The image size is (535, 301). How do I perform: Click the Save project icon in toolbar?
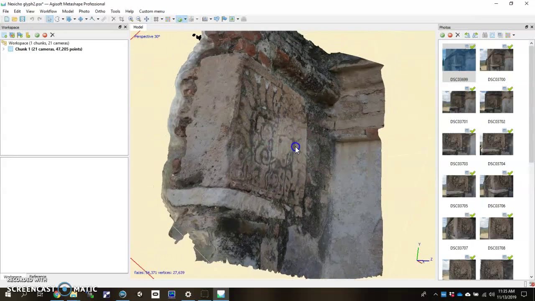22,19
